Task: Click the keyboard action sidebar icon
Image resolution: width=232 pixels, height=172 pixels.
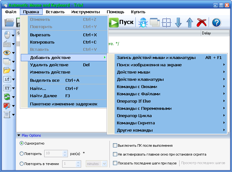Action: tap(7, 44)
